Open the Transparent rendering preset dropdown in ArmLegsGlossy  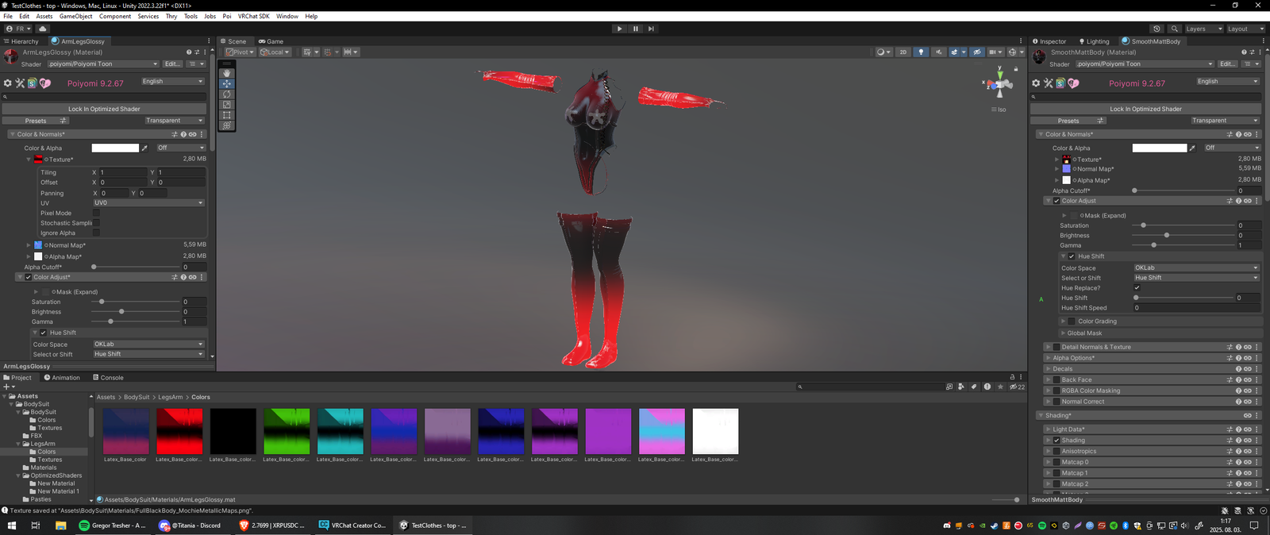pos(175,121)
